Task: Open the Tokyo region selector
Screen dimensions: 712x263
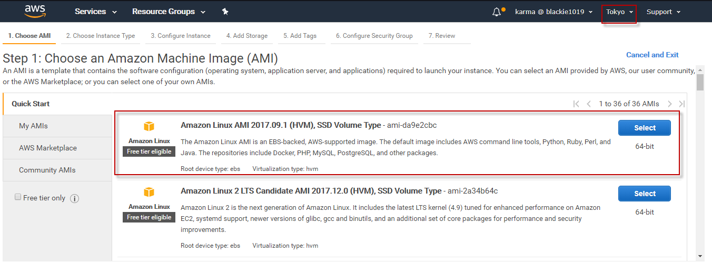Action: 619,12
